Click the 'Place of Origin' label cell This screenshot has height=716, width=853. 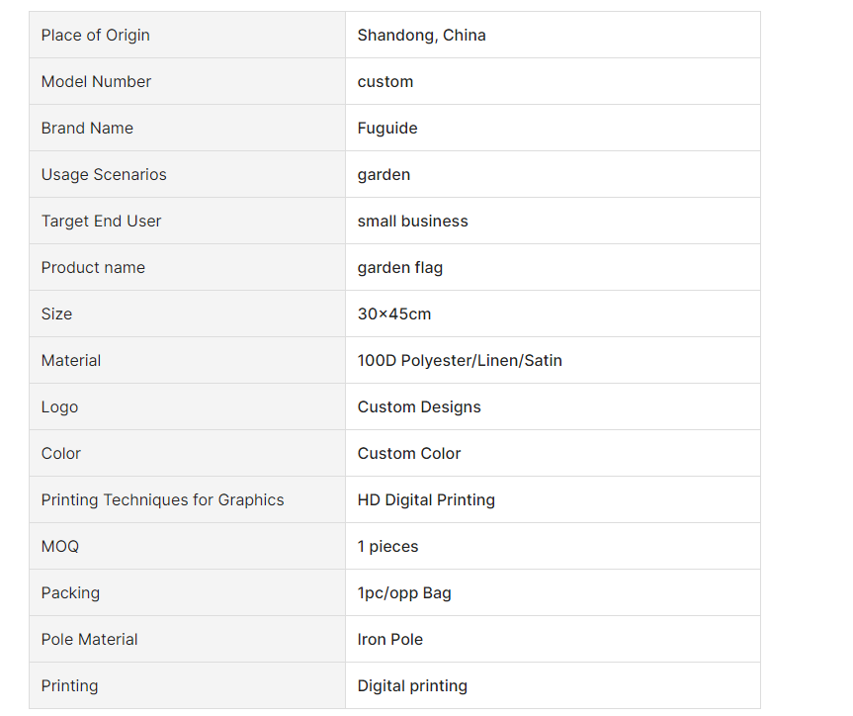[x=187, y=35]
